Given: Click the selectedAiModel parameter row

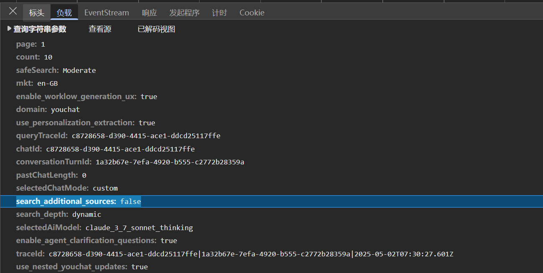Looking at the screenshot, I should point(104,228).
